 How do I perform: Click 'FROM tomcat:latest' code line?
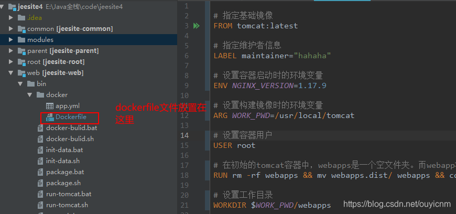click(256, 26)
